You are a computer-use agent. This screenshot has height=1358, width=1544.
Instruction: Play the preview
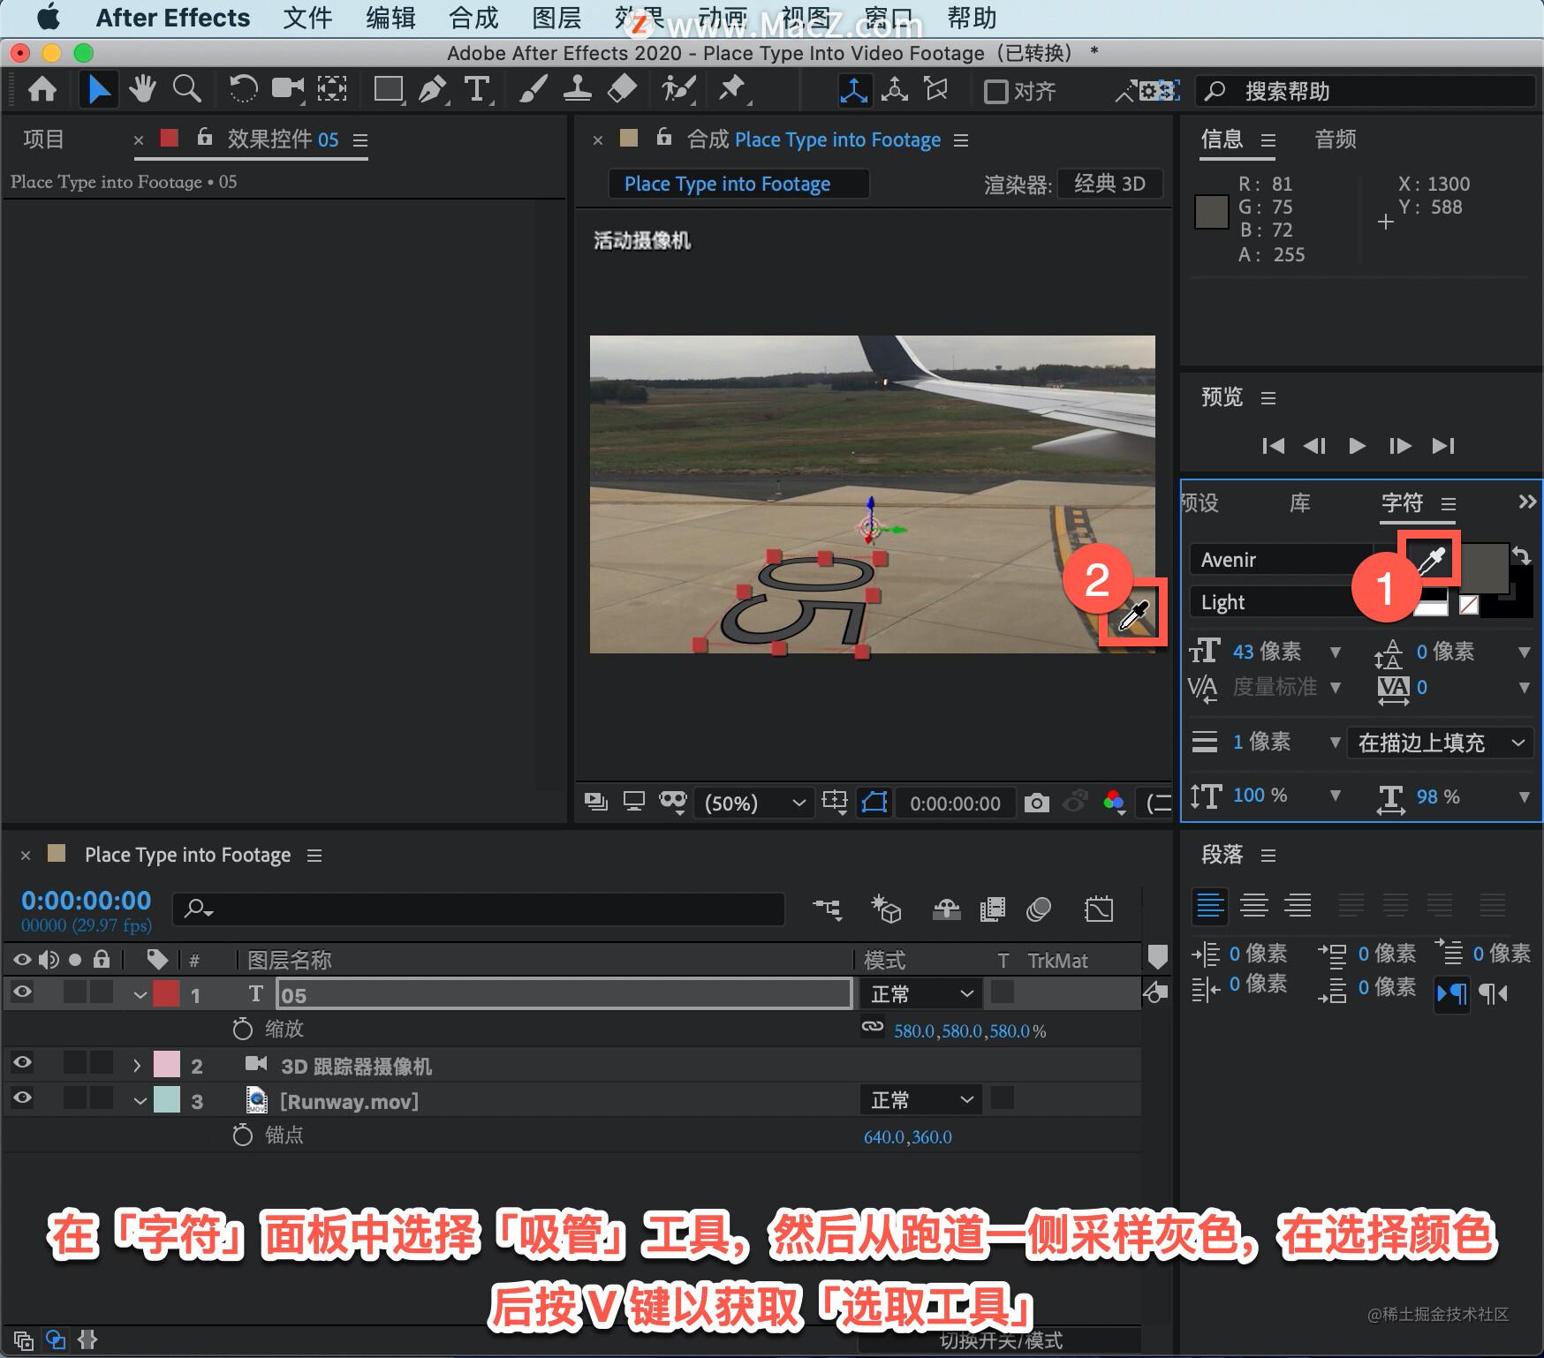(1357, 445)
